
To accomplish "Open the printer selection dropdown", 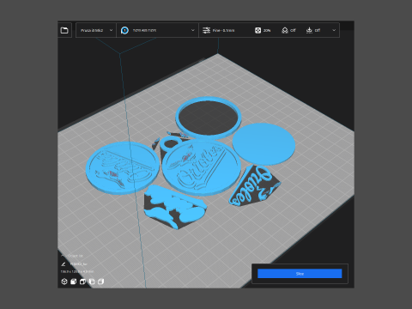I will (96, 30).
